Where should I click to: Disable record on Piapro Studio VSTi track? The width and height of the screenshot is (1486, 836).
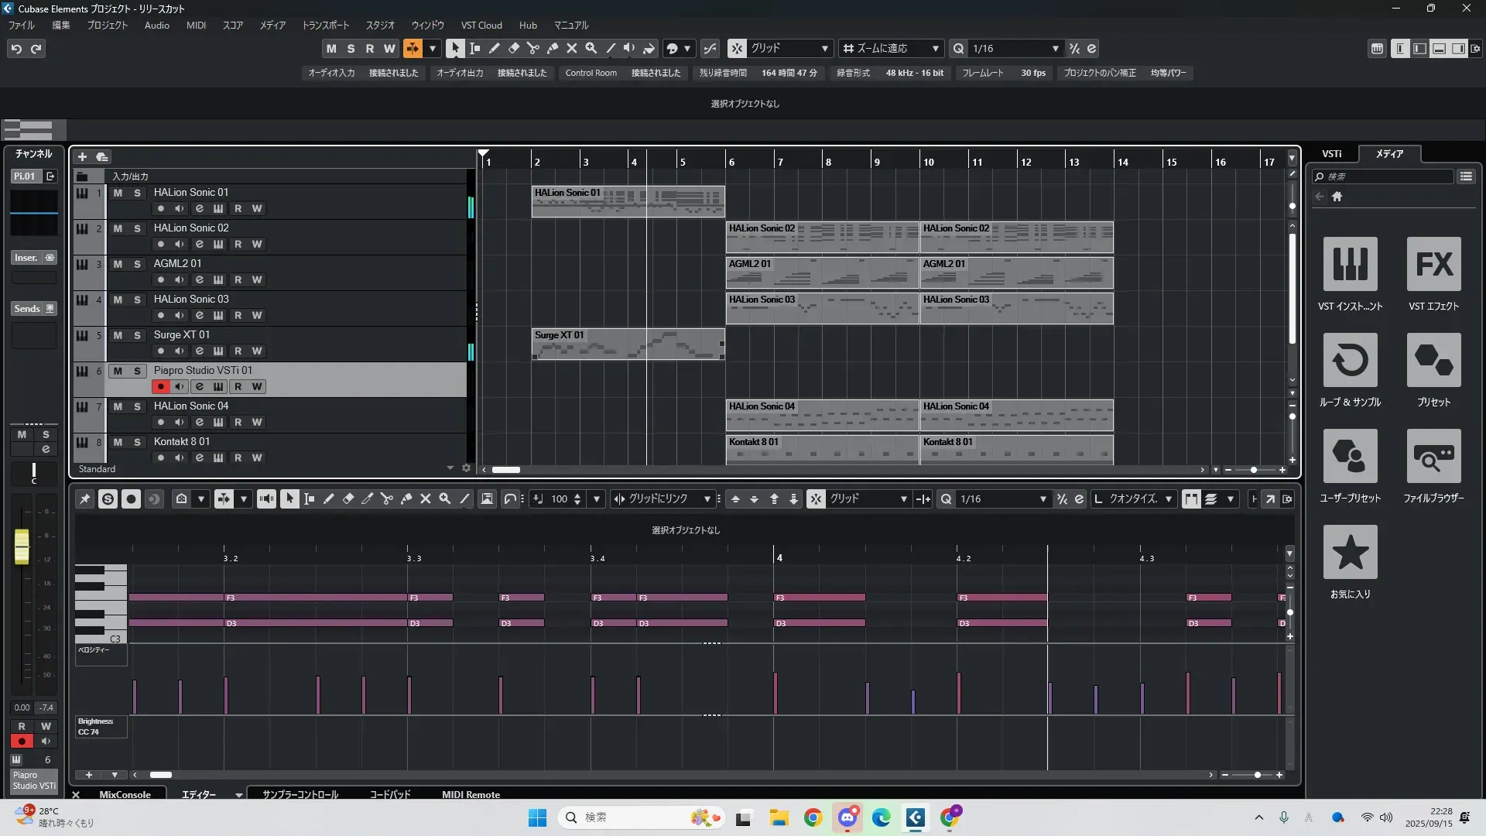(x=160, y=386)
